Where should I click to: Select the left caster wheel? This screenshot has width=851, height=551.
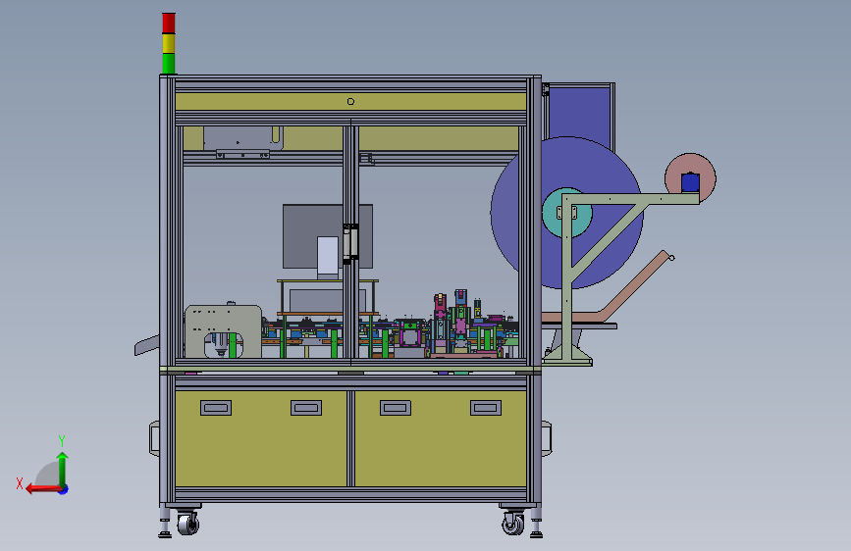click(187, 524)
